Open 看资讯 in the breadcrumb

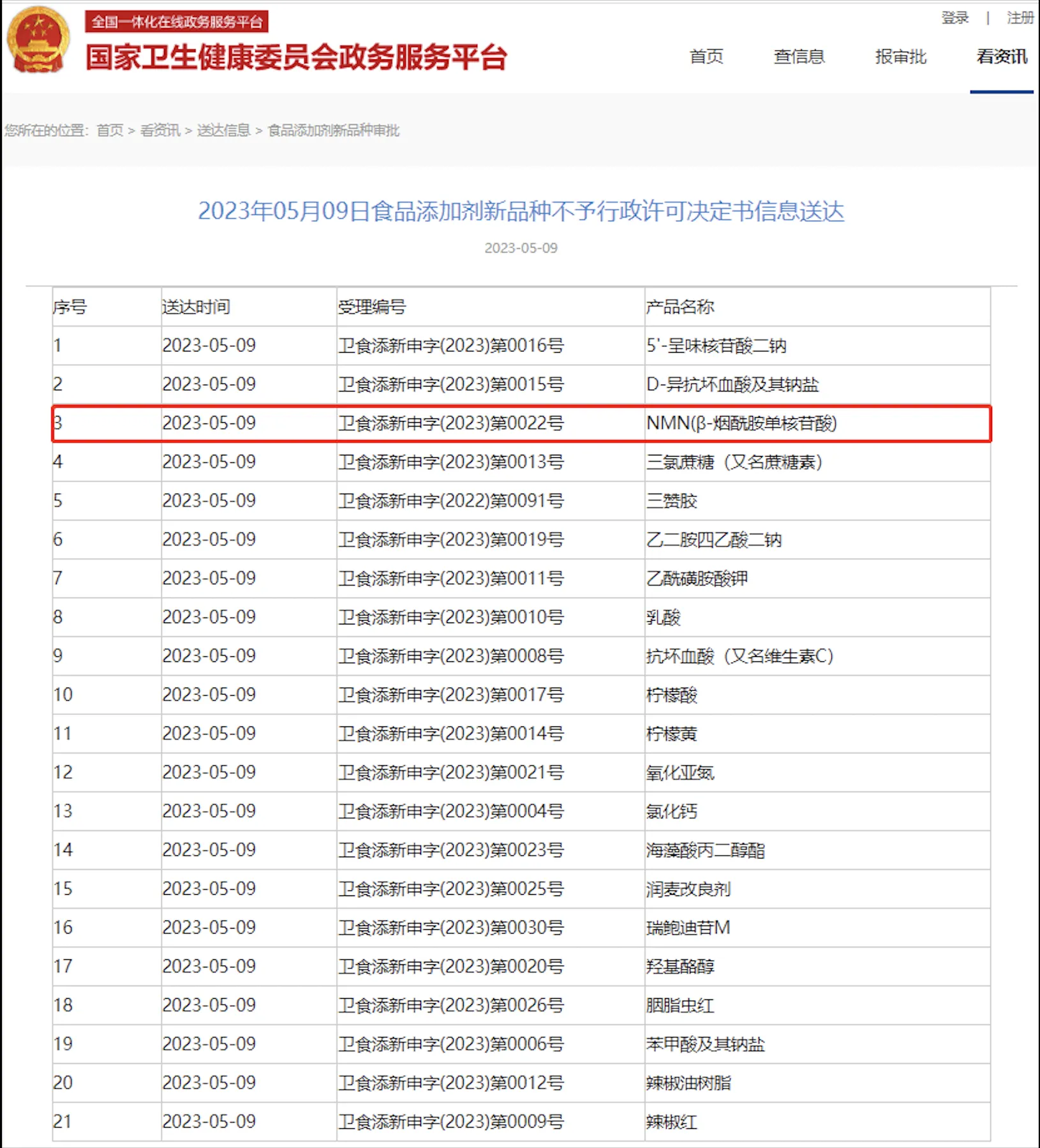tap(160, 130)
